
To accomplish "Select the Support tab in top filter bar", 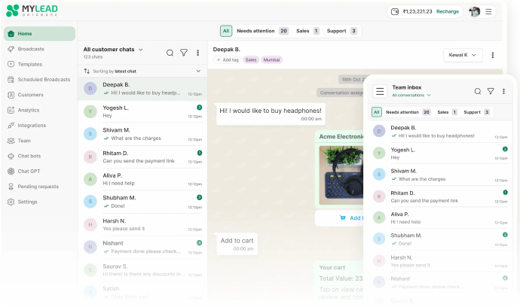I will [343, 31].
